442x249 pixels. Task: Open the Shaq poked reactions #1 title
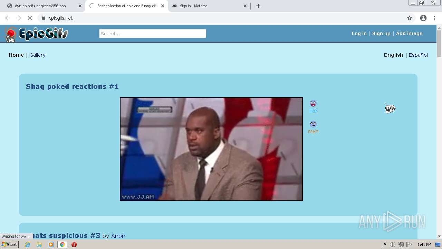pos(72,86)
